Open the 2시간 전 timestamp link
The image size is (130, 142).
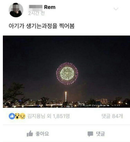[36, 13]
